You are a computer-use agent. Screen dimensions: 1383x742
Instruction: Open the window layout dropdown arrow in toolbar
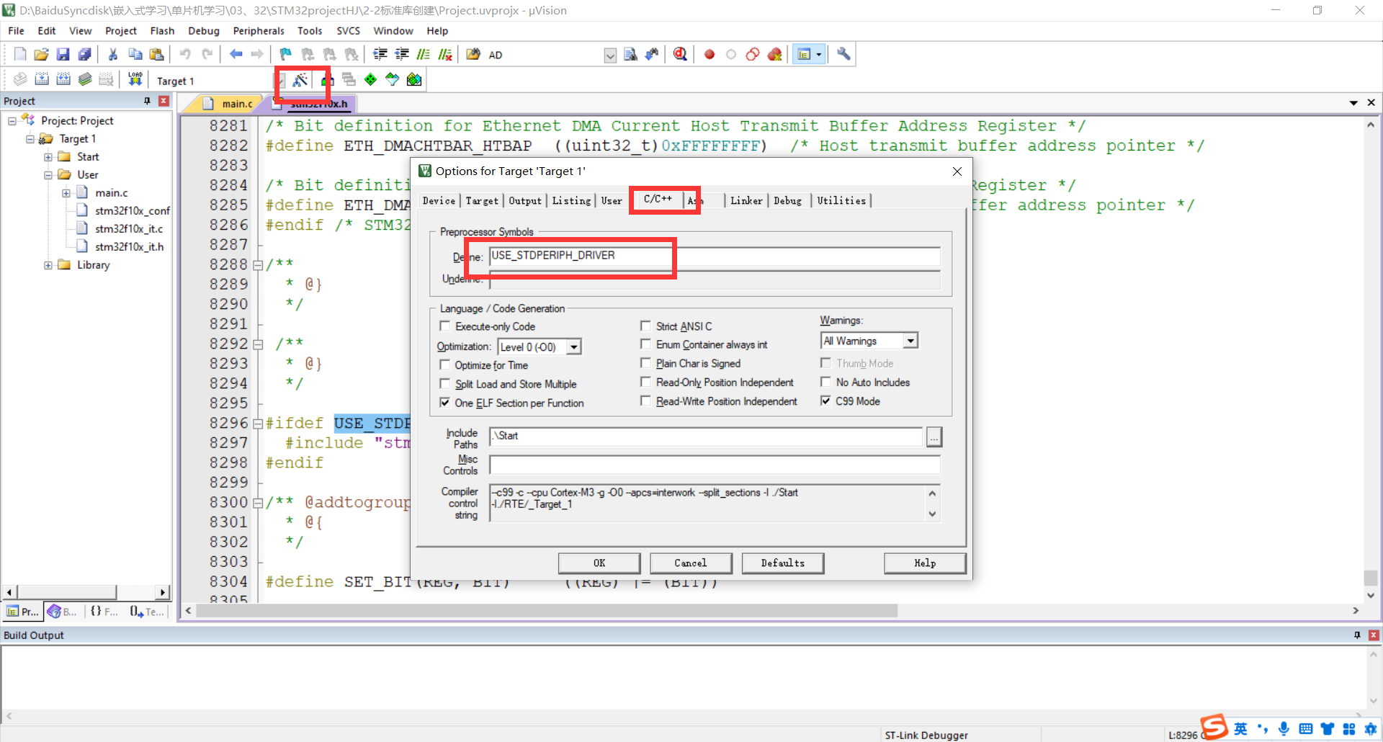tap(819, 55)
